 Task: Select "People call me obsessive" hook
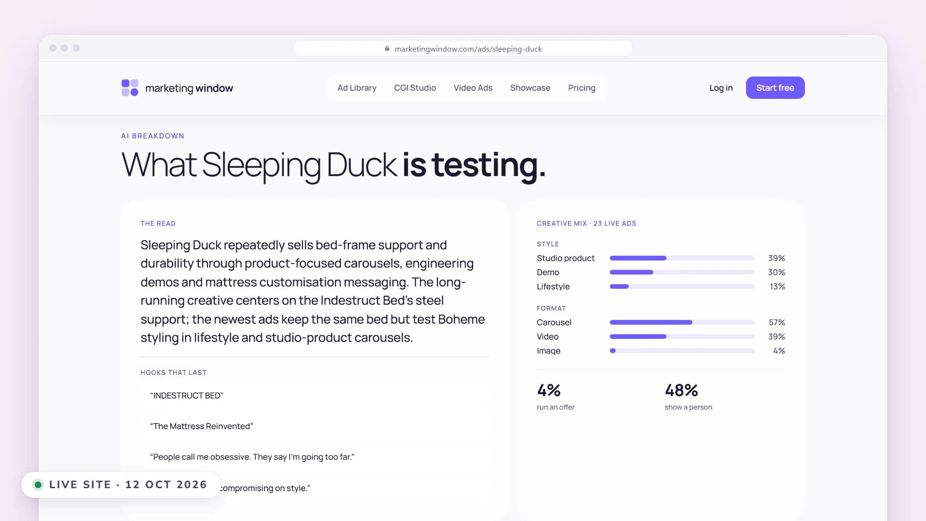[x=315, y=457]
